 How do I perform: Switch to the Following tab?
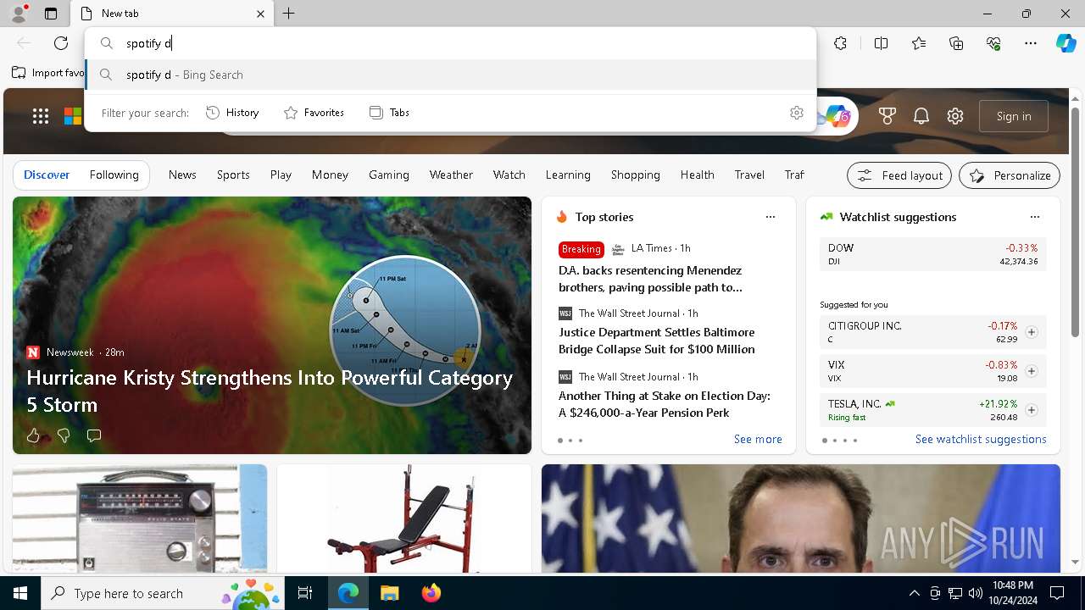[x=114, y=175]
